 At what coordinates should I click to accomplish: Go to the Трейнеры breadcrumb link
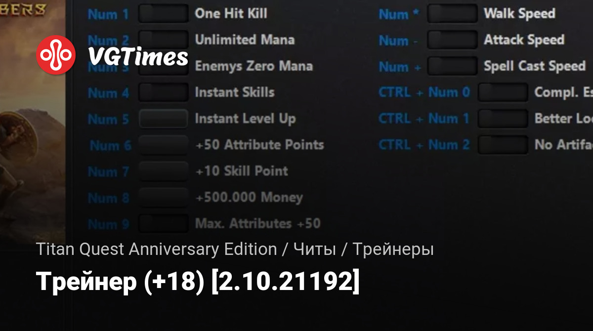click(x=393, y=250)
